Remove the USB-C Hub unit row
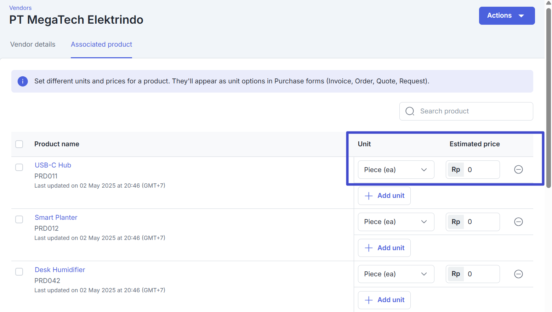The image size is (552, 312). (x=518, y=170)
